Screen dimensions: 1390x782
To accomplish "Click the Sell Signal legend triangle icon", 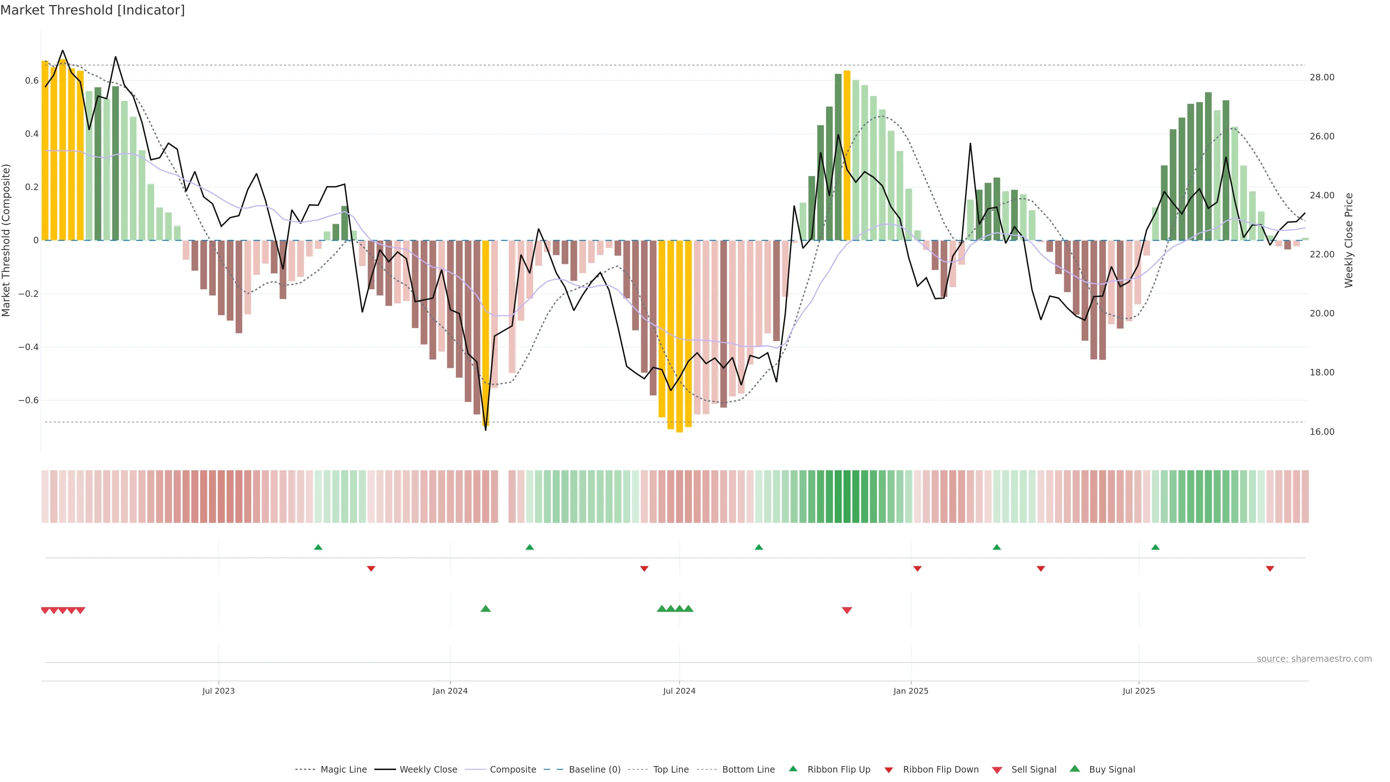I will pyautogui.click(x=997, y=770).
